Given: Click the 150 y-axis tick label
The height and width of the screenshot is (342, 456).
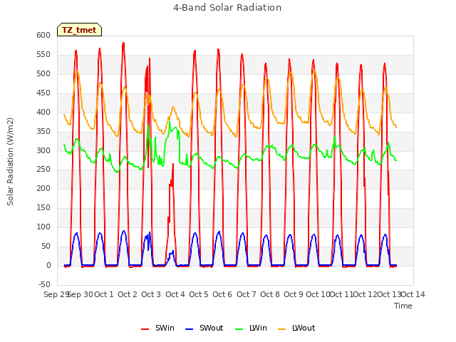Looking at the screenshot, I should tap(43, 207).
